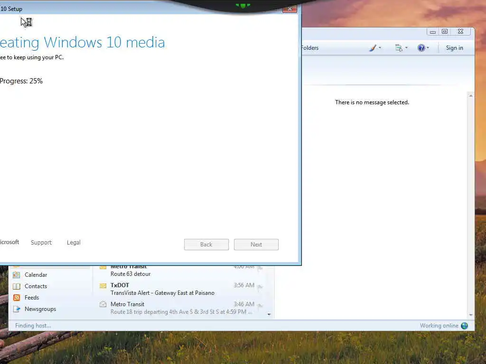Switch to Contacts label in Mail sidebar
This screenshot has width=486, height=364.
tap(36, 286)
